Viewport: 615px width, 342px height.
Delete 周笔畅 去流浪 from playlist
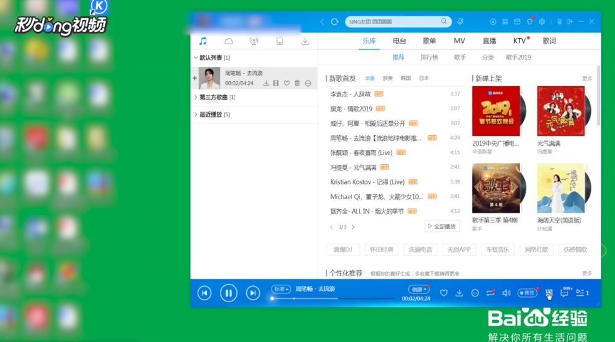pyautogui.click(x=297, y=83)
